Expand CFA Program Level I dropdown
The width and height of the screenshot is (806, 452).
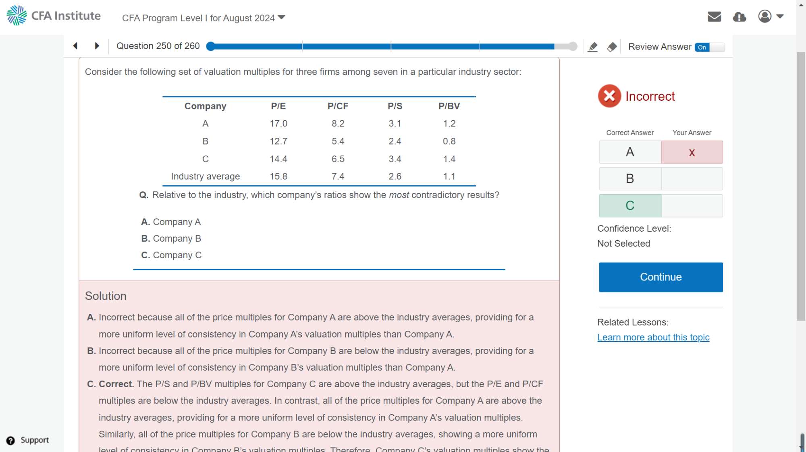point(204,18)
